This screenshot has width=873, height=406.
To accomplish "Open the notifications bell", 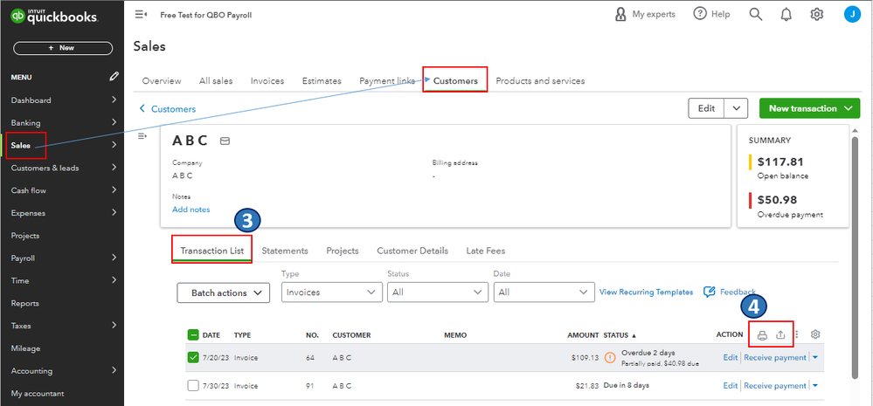I will pos(786,14).
